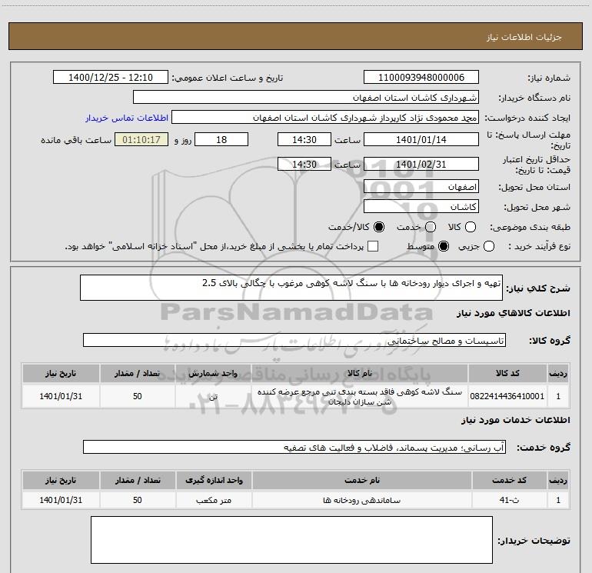The width and height of the screenshot is (592, 573).
Task: Toggle the Islamic treasury payment checkbox
Action: (x=373, y=246)
